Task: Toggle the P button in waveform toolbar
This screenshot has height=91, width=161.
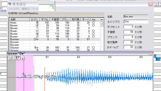Action: tap(19, 58)
